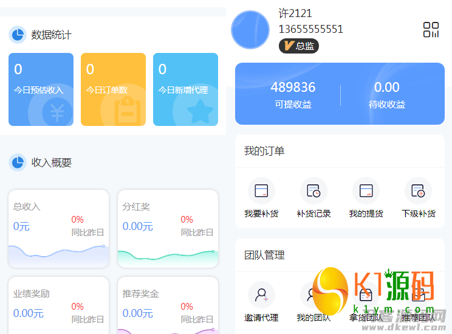
Task: Open the 总收入 income card
Action: [58, 229]
